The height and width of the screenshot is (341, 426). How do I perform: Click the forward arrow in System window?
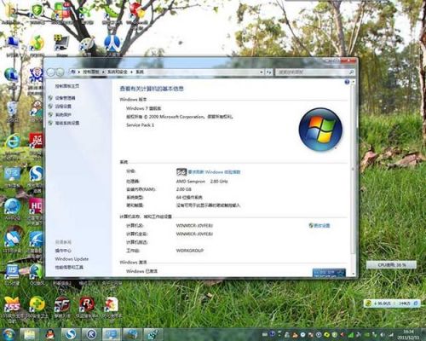click(60, 72)
